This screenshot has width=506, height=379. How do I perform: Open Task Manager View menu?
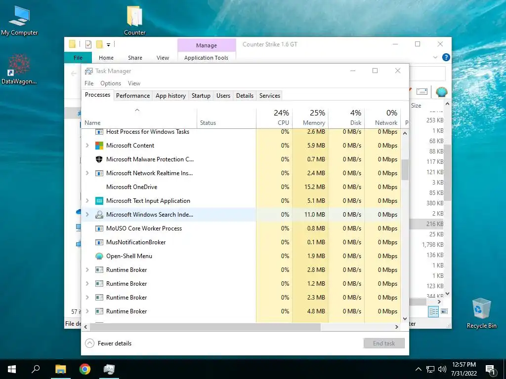(x=134, y=83)
